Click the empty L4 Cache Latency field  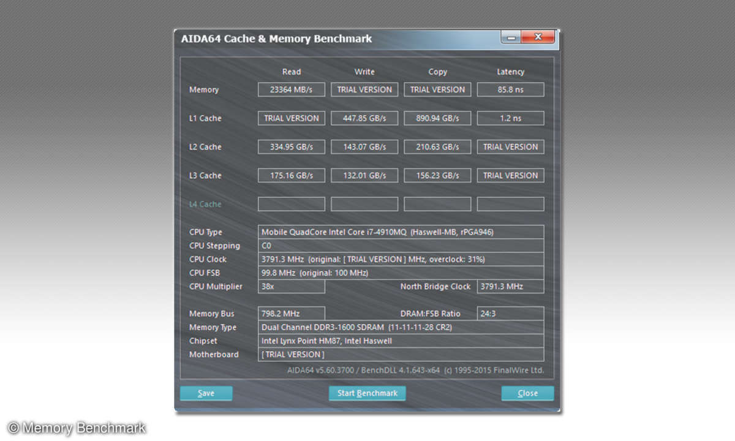point(510,204)
